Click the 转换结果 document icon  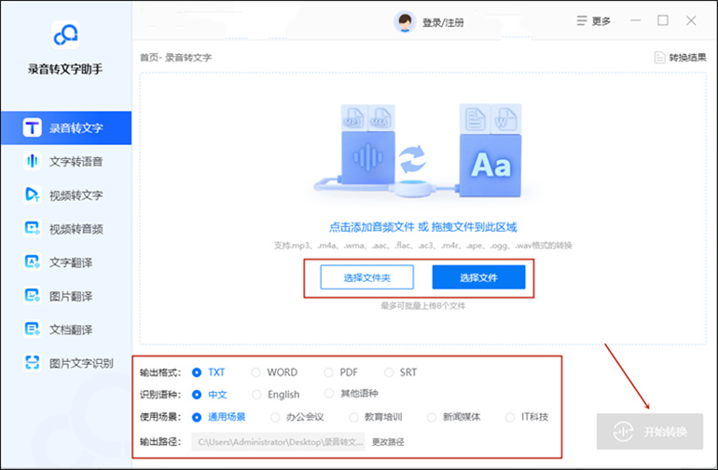click(x=659, y=58)
